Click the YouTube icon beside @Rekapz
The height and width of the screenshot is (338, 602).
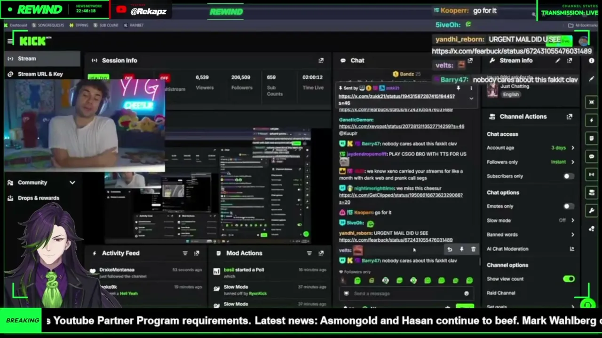tap(121, 10)
